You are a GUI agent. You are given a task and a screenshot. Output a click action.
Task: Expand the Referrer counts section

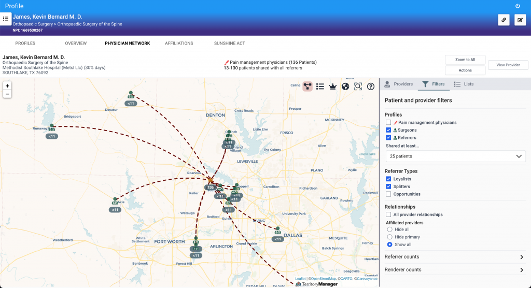coord(455,257)
